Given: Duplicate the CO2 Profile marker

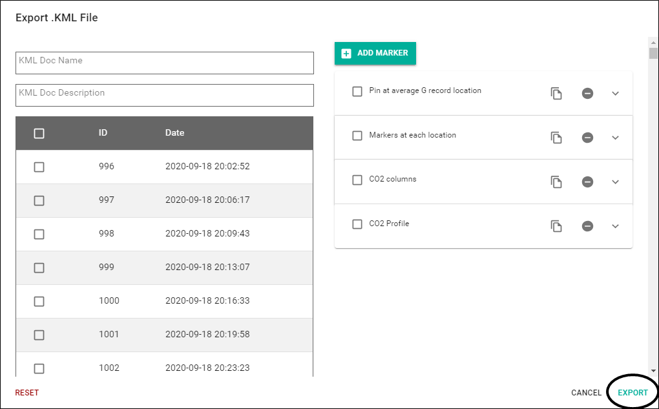Looking at the screenshot, I should click(x=556, y=225).
